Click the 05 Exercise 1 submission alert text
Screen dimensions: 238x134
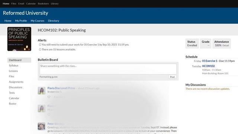(x=85, y=45)
